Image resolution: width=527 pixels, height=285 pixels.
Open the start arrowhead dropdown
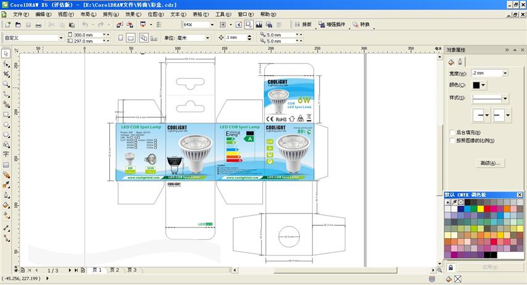pyautogui.click(x=487, y=115)
